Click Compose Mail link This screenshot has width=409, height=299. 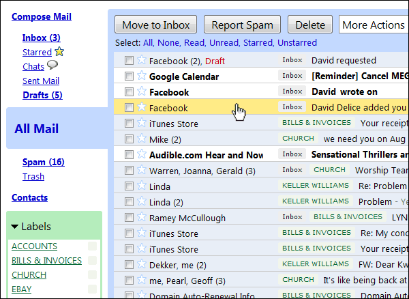point(42,16)
